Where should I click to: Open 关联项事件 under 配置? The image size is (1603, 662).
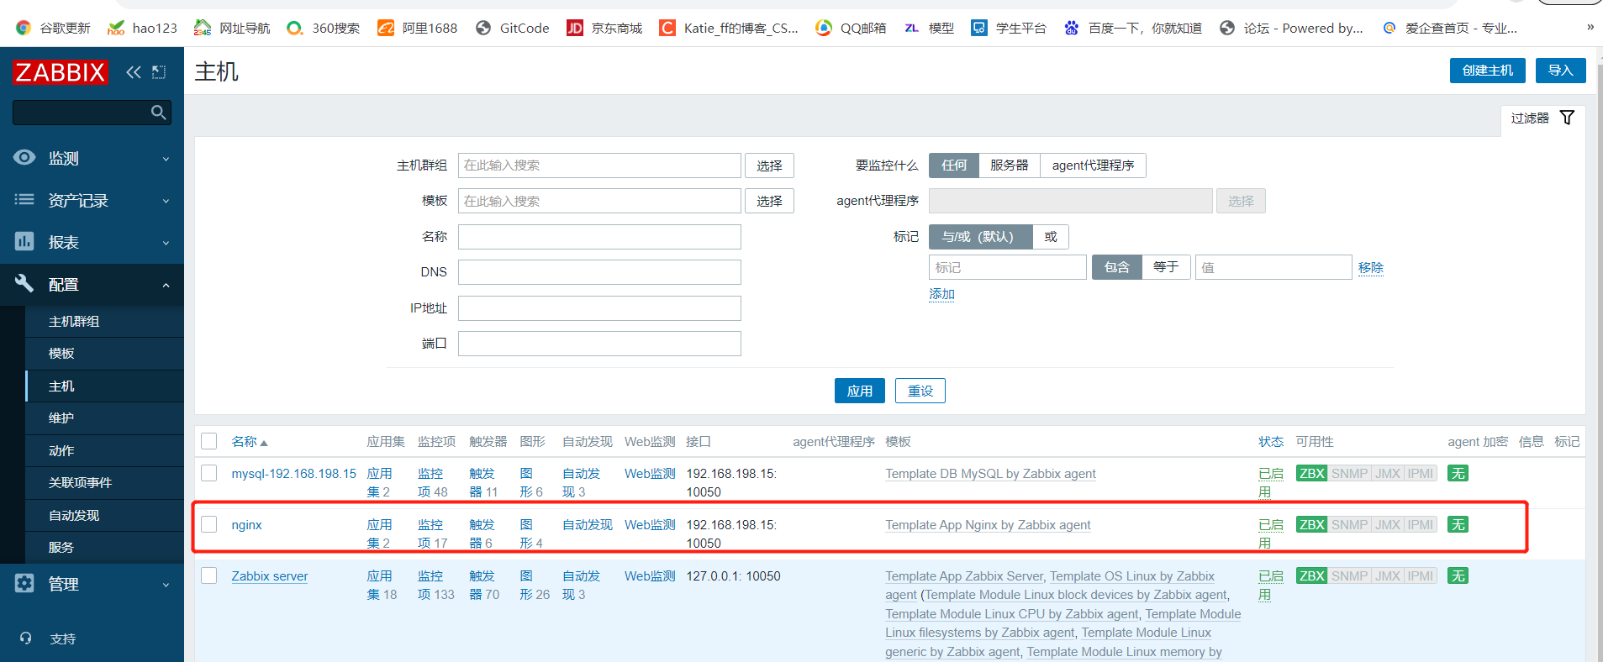point(80,482)
